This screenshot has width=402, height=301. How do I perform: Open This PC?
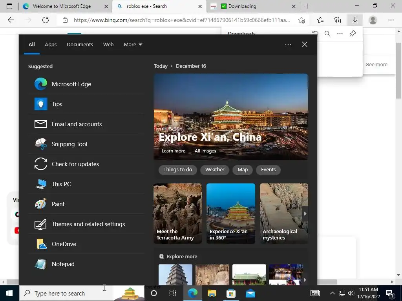(86, 184)
